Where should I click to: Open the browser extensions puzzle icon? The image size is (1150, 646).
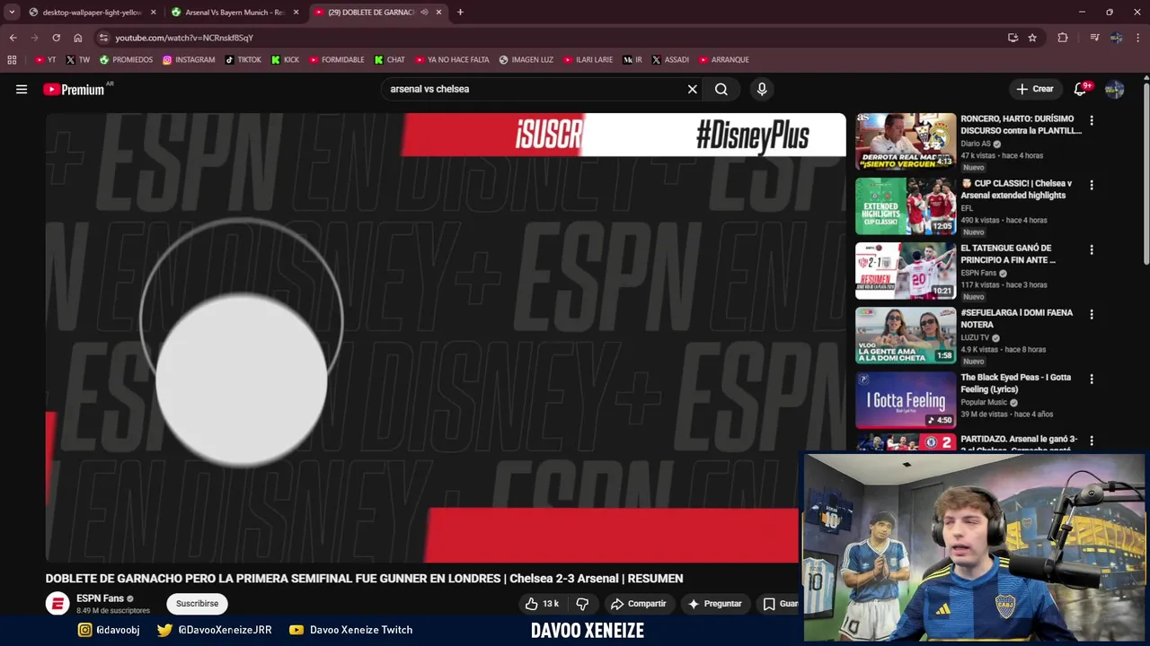pos(1063,38)
